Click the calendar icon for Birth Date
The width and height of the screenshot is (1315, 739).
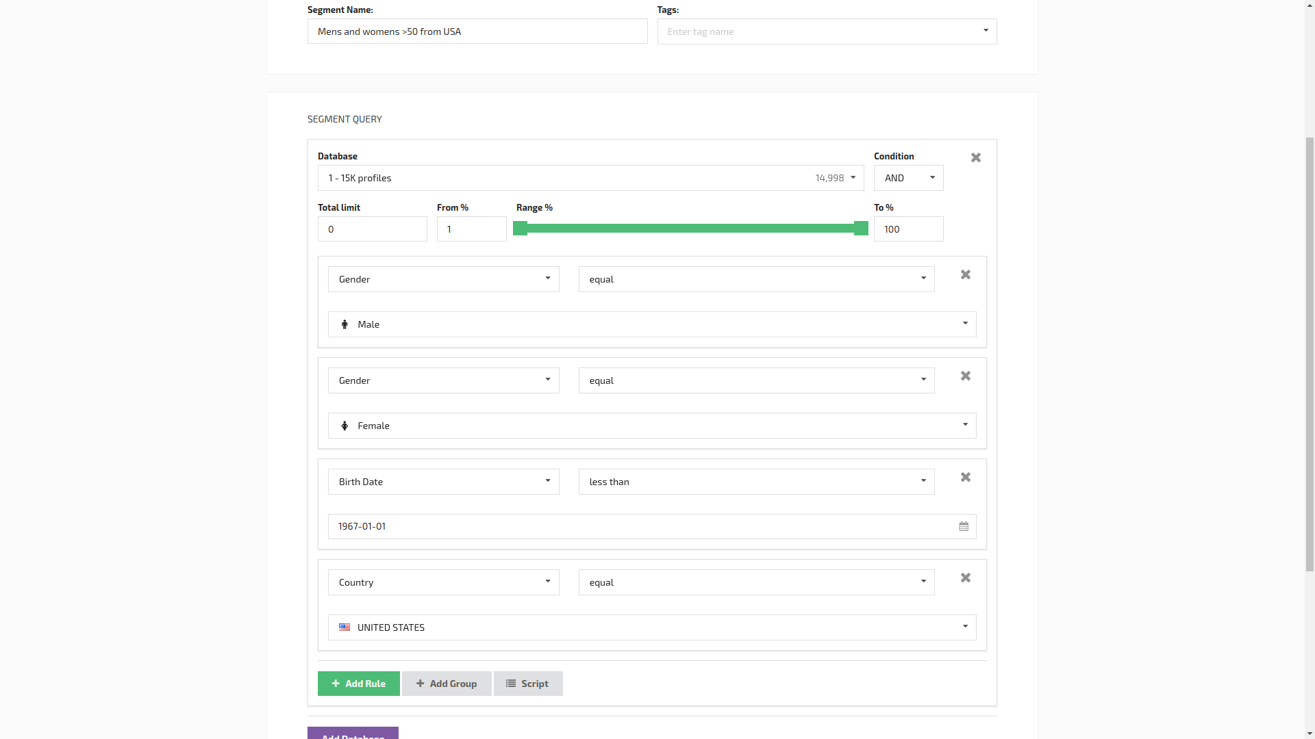(x=964, y=526)
